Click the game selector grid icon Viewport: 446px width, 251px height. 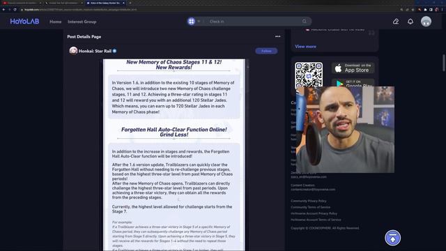(192, 22)
